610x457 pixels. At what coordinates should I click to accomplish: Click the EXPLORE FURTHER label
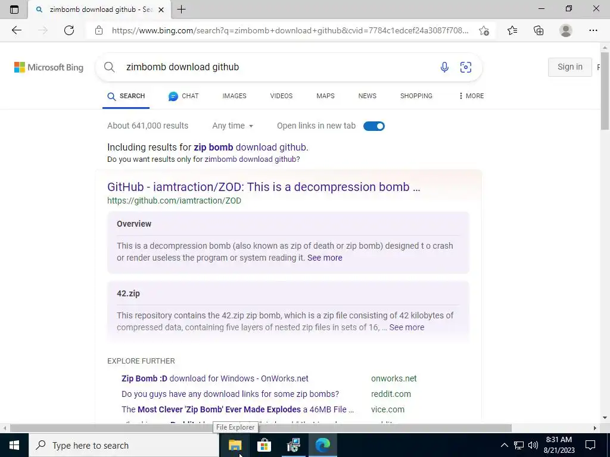point(141,361)
